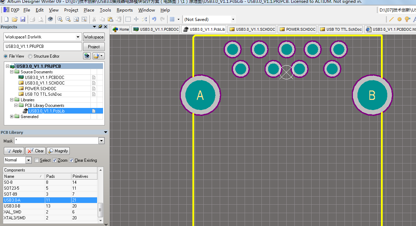416x226 pixels.
Task: Click the Rubber Stamp paste icon
Action: [x=118, y=19]
